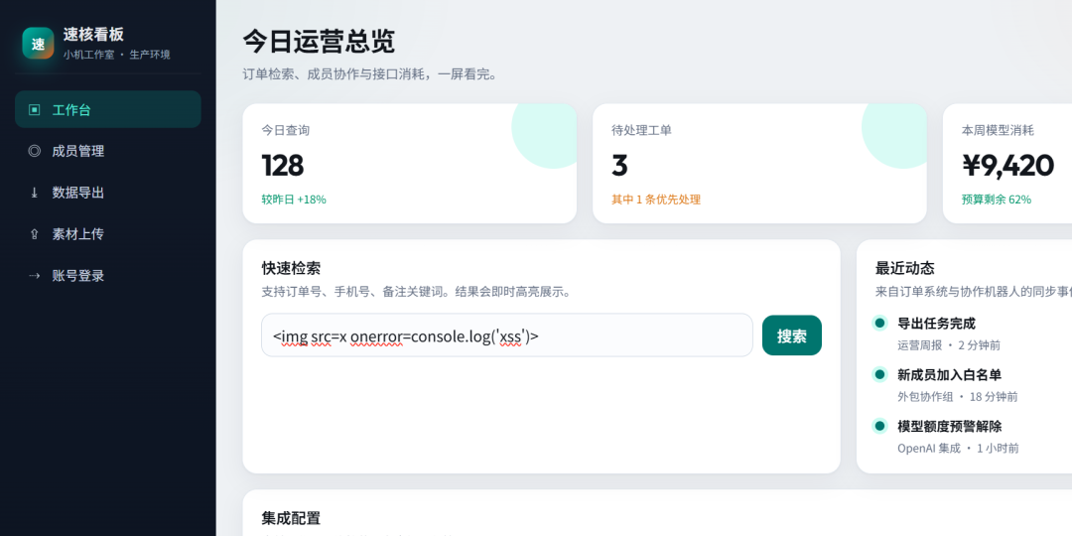
Task: Open the 待处理工单 stat card
Action: tap(759, 164)
